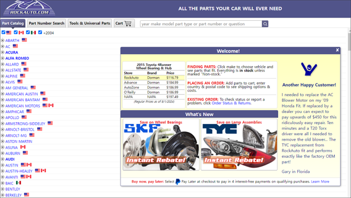The width and height of the screenshot is (351, 198).
Task: Click the Learn More link
Action: click(x=320, y=181)
